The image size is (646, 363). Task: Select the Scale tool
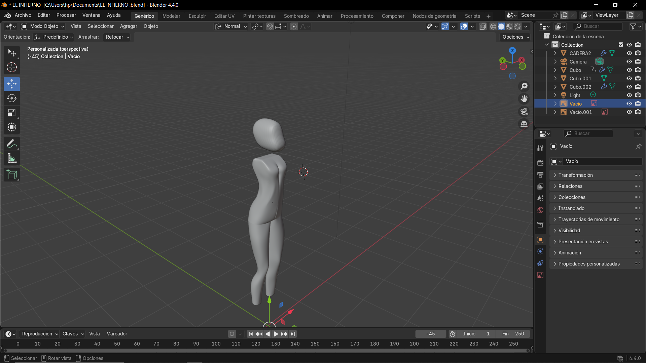point(12,113)
